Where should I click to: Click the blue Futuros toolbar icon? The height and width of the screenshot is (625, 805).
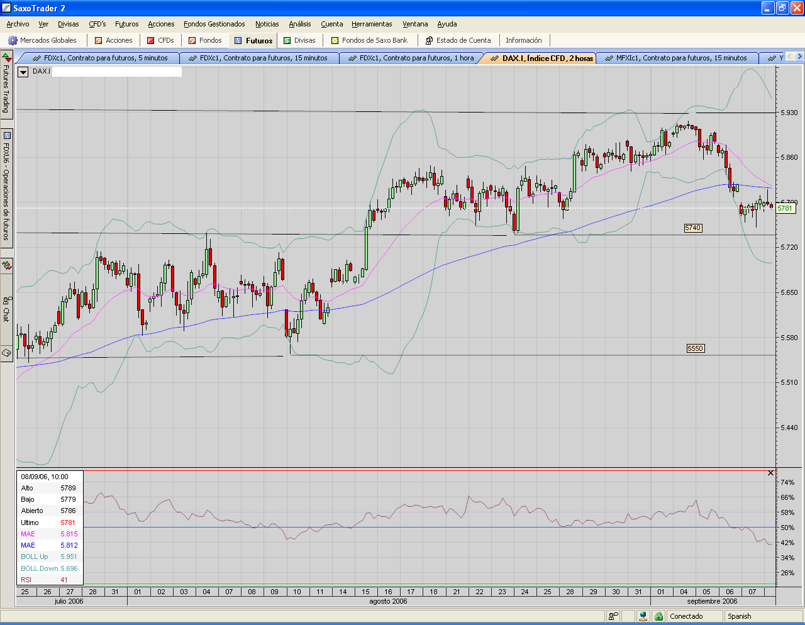(x=238, y=40)
